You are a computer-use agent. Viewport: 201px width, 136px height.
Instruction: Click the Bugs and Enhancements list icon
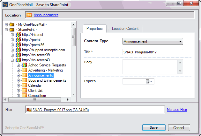click(24, 80)
